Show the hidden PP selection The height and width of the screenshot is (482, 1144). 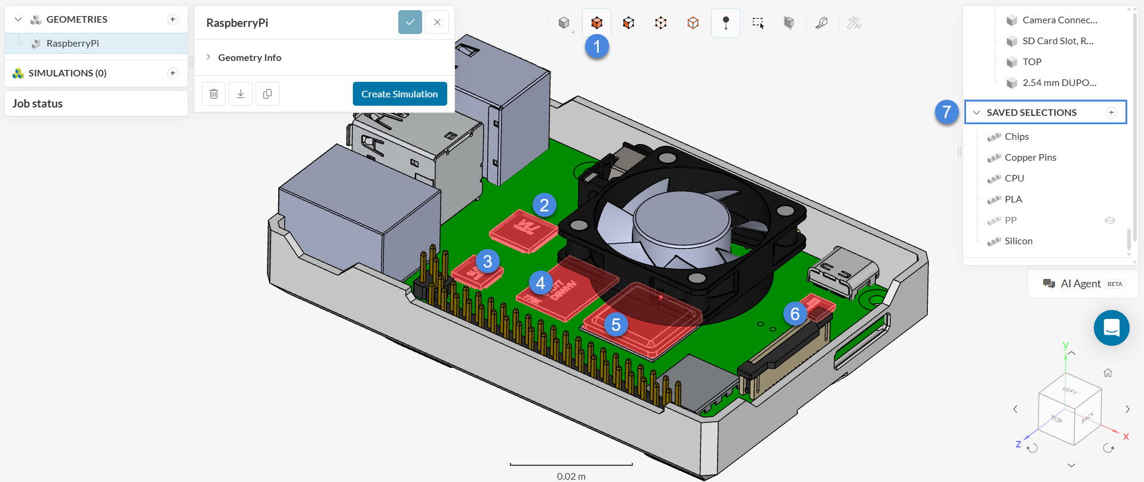click(1109, 220)
